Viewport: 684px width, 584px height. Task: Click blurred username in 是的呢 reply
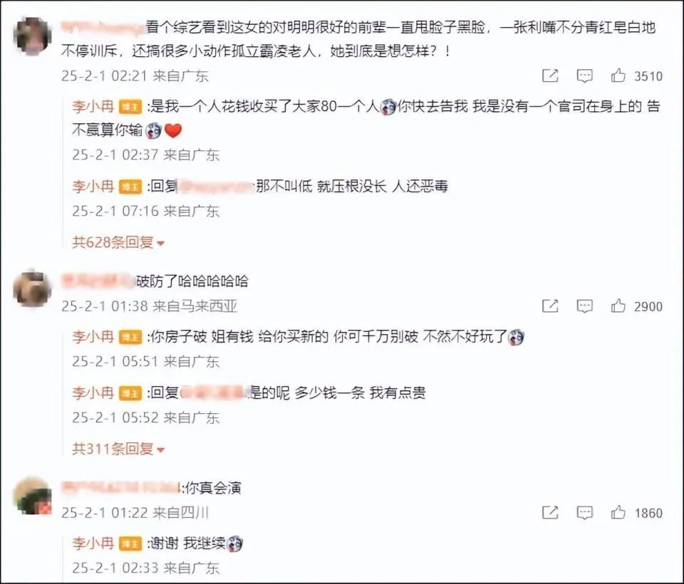[214, 393]
